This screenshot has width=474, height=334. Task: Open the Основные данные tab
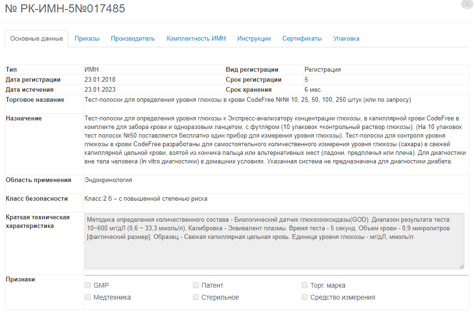pos(37,39)
